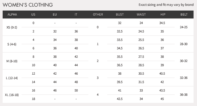Select the IT column header
Viewport: 197px width, 106px height.
coord(76,15)
